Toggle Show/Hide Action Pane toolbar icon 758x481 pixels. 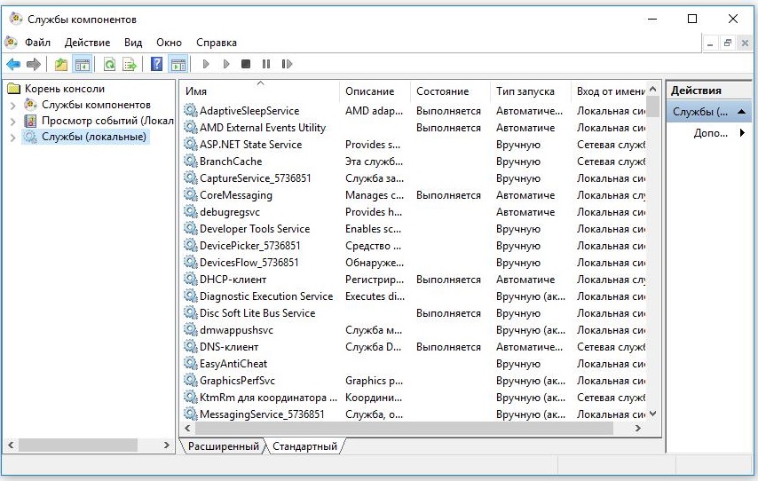click(x=178, y=64)
